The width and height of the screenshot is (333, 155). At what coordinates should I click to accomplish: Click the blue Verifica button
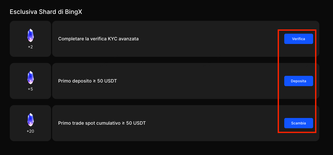(x=298, y=39)
